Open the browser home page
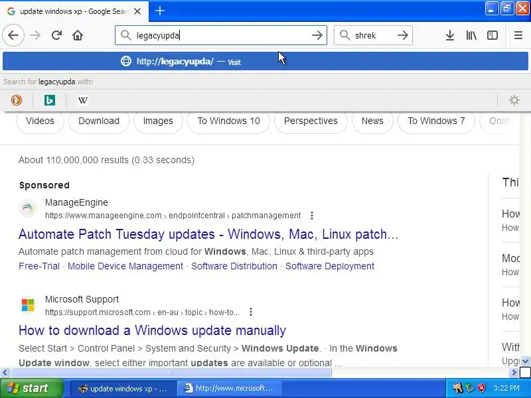The image size is (531, 398). click(x=78, y=35)
